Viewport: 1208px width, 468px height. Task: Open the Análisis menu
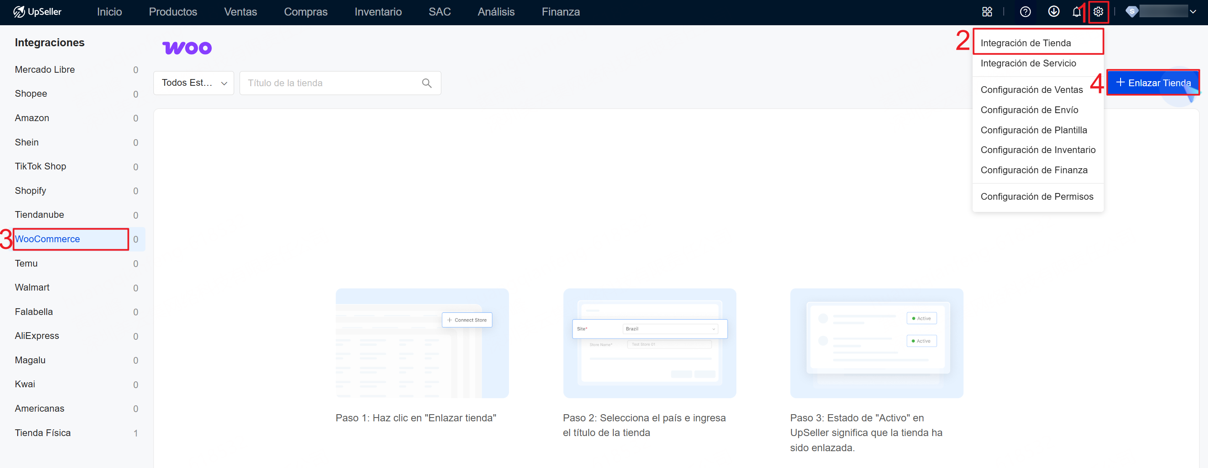coord(496,12)
